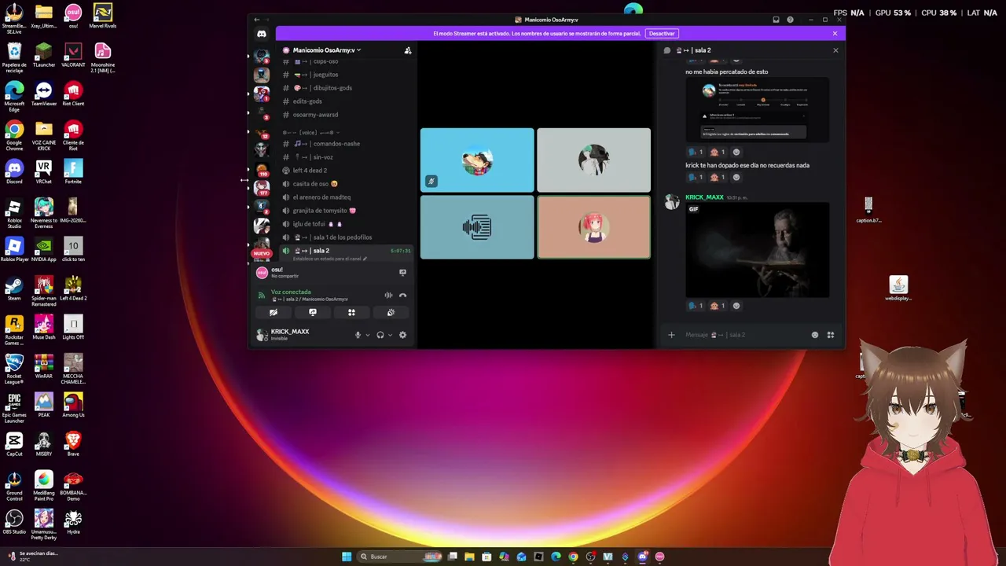This screenshot has height=566, width=1006.
Task: Select the wolf avatar participant tile
Action: coord(477,160)
